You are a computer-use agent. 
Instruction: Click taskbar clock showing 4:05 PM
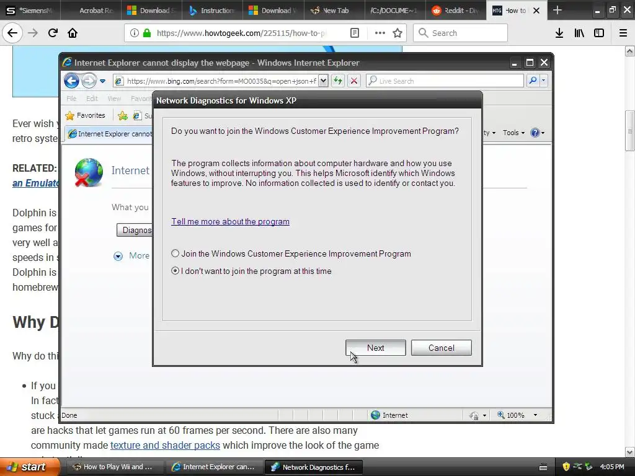(x=612, y=467)
